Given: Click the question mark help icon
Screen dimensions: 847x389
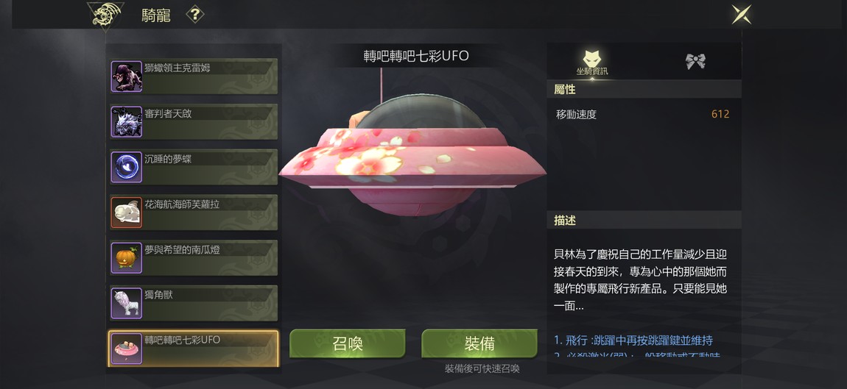Looking at the screenshot, I should (x=195, y=15).
